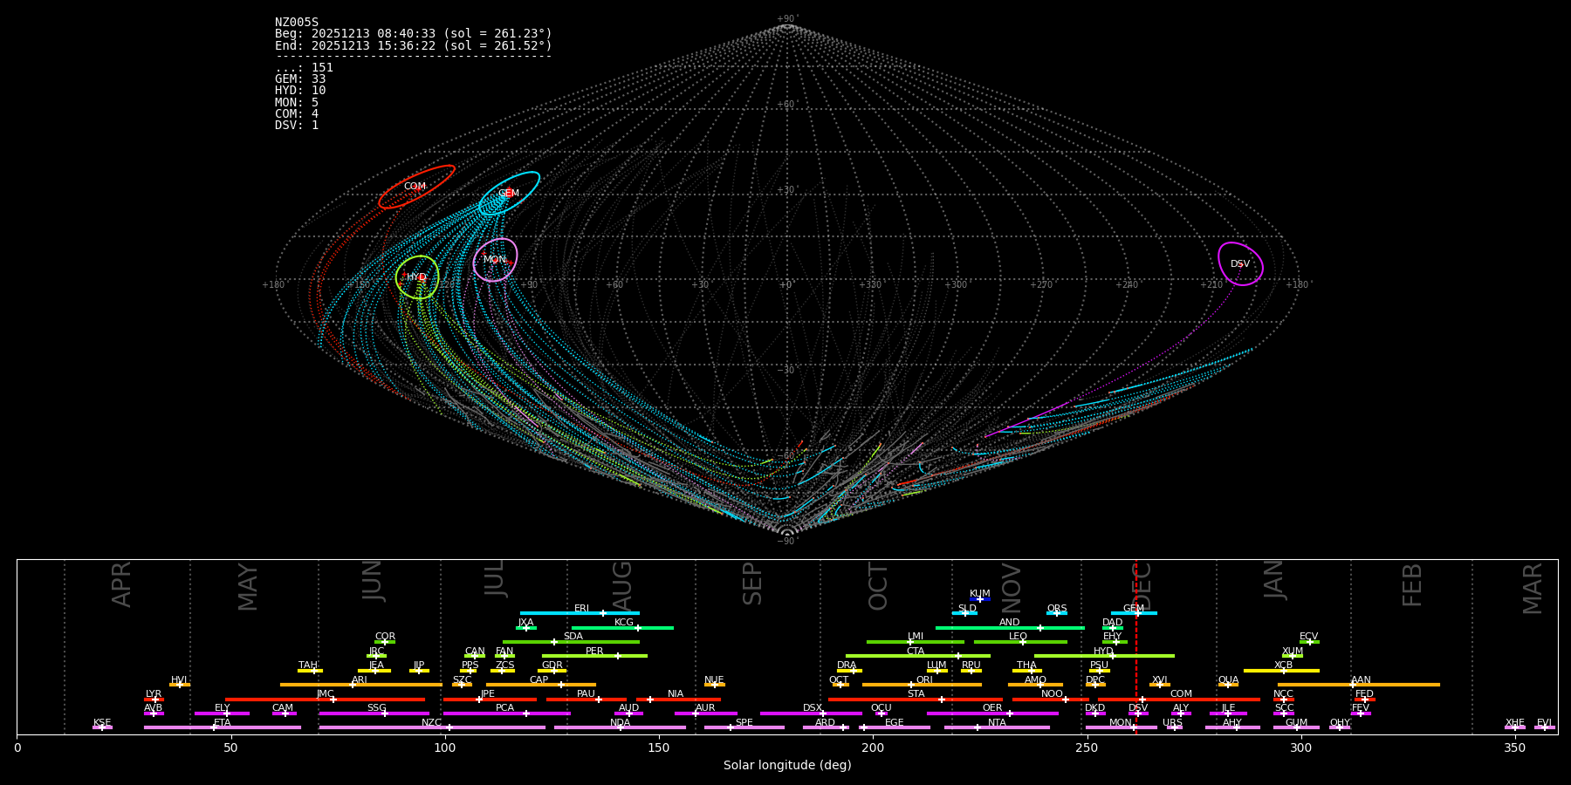Screen dimensions: 1571x785
Task: Click the NOO shower label in timeline
Action: coord(1053,694)
